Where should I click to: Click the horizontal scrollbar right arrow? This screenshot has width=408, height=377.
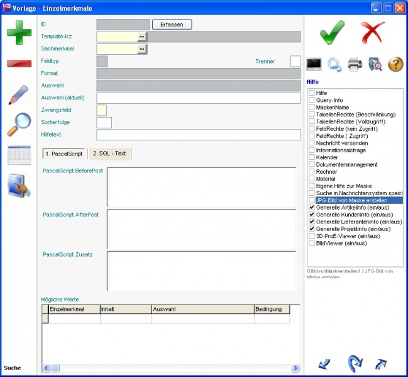295,368
